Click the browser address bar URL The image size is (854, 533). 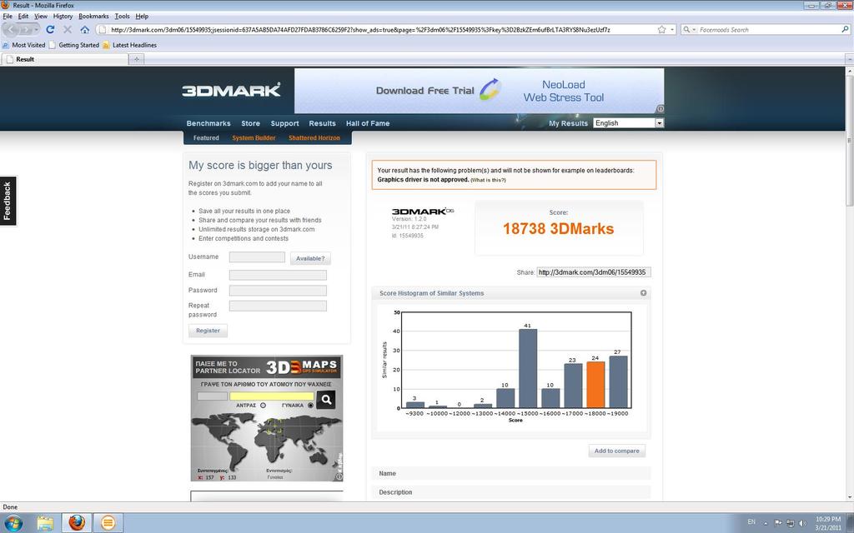pyautogui.click(x=359, y=29)
